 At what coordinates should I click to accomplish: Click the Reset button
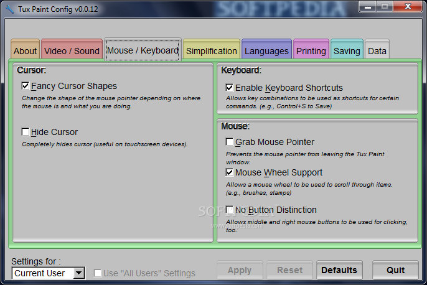click(290, 270)
